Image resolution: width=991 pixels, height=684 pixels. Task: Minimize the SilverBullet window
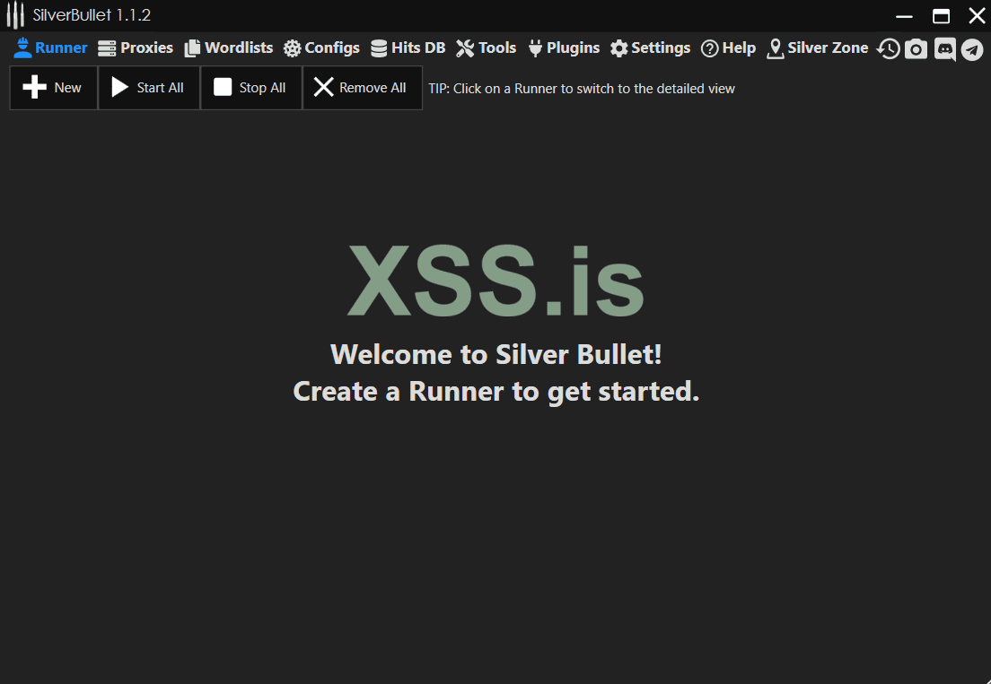tap(905, 16)
